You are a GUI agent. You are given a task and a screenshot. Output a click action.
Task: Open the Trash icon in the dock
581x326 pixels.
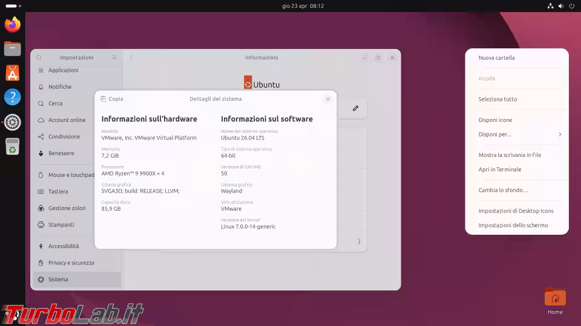12,146
